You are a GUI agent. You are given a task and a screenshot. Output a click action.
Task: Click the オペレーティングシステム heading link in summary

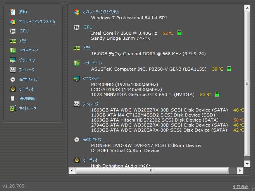(101, 12)
